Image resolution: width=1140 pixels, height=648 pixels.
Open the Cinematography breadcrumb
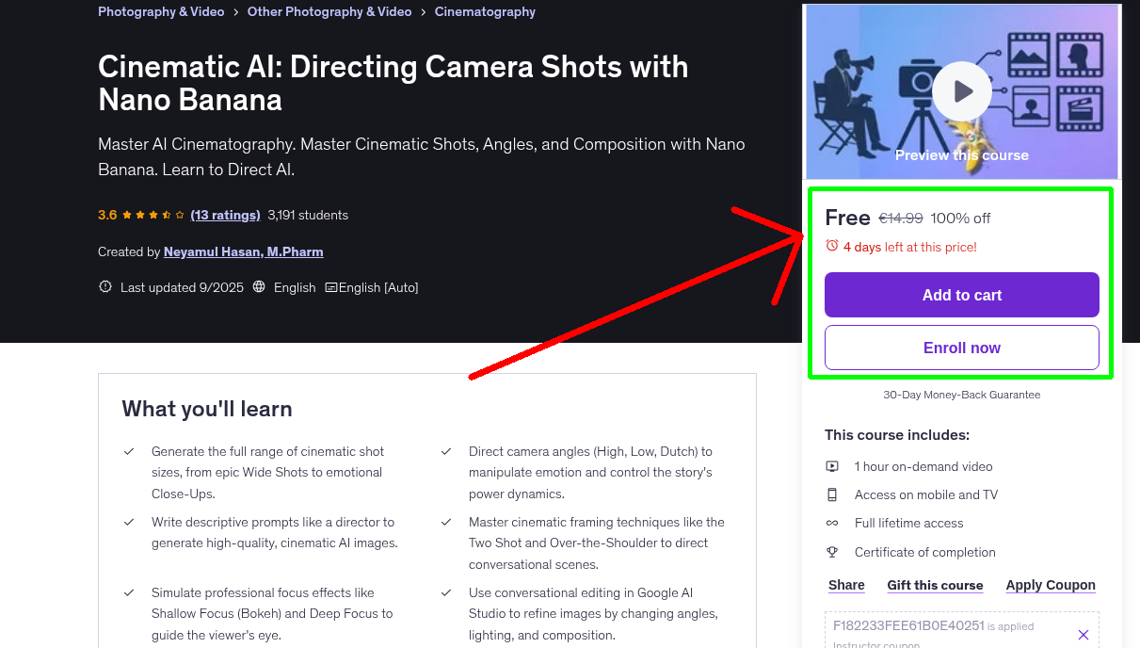pyautogui.click(x=485, y=11)
